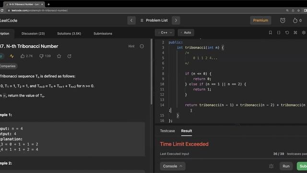Open the Problem List
This screenshot has height=173, width=307.
(x=154, y=20)
